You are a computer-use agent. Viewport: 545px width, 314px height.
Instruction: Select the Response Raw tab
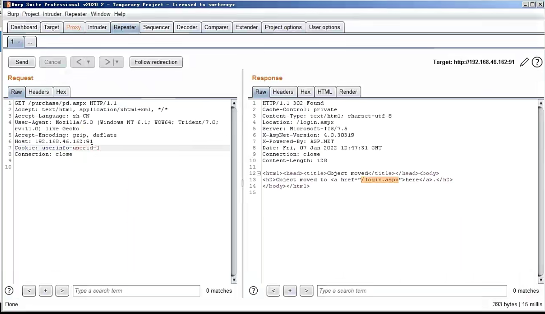click(x=261, y=92)
